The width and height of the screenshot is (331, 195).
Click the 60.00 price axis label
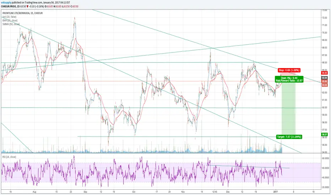[325, 107]
